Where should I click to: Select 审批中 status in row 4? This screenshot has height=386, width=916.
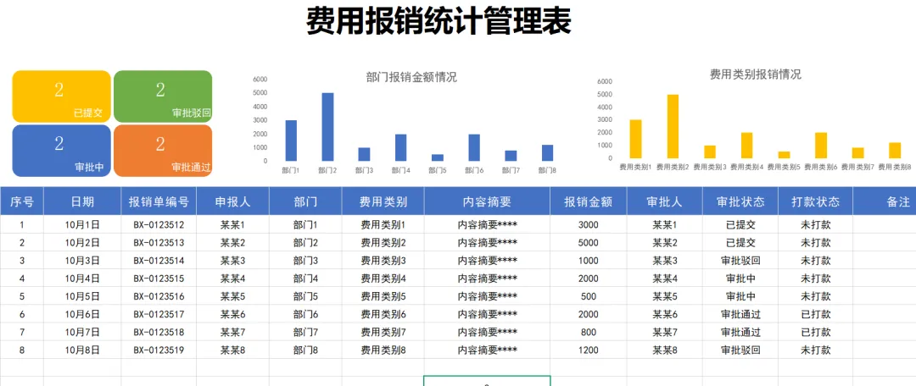740,278
